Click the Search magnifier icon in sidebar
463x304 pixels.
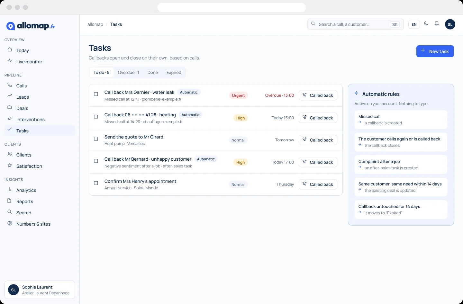tap(10, 212)
